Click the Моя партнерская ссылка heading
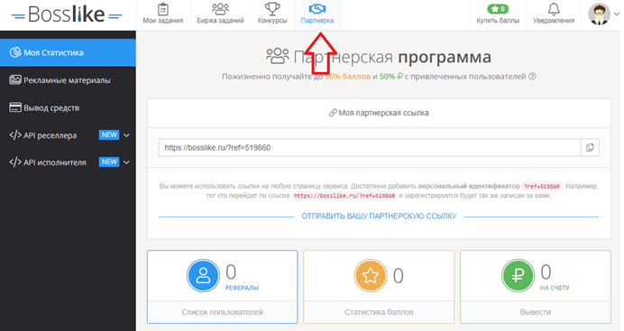Viewport: 624px width, 331px height. point(383,113)
